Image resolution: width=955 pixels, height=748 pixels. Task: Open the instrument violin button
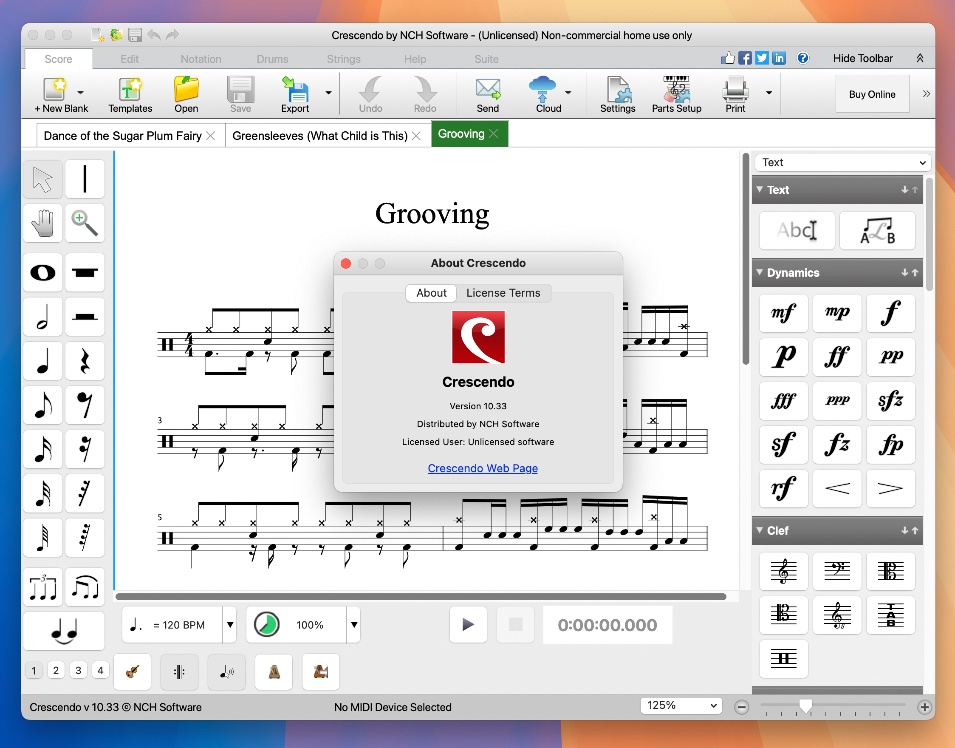click(x=132, y=671)
